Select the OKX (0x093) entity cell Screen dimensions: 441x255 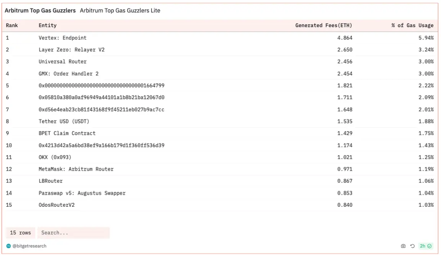pyautogui.click(x=55, y=157)
